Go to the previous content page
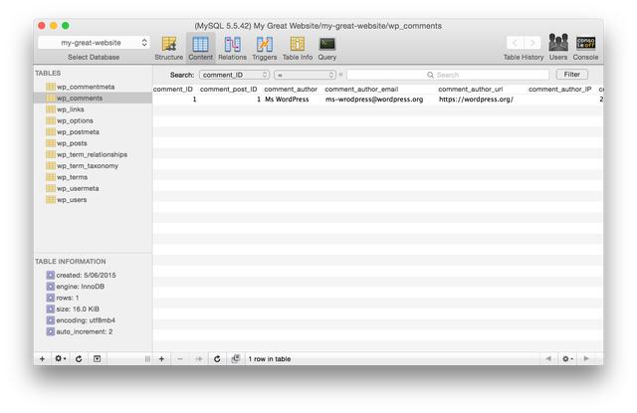637x413 pixels. [x=548, y=358]
